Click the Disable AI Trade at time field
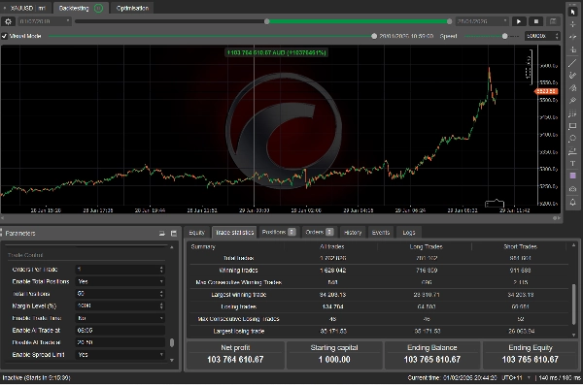Viewport: 583px width, 385px height. 120,342
